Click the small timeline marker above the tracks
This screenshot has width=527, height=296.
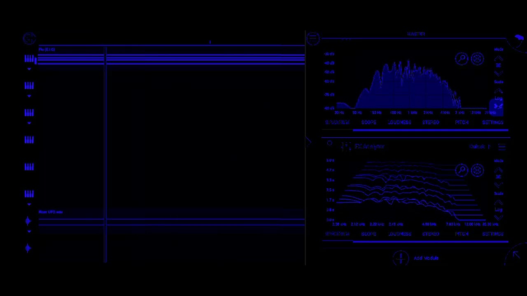[210, 42]
